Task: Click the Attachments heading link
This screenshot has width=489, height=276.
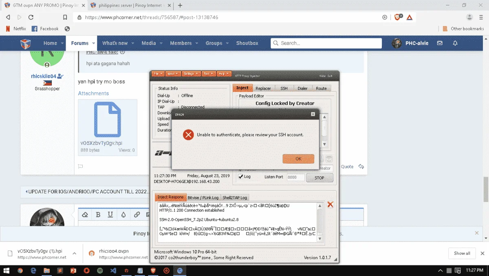Action: [x=93, y=93]
